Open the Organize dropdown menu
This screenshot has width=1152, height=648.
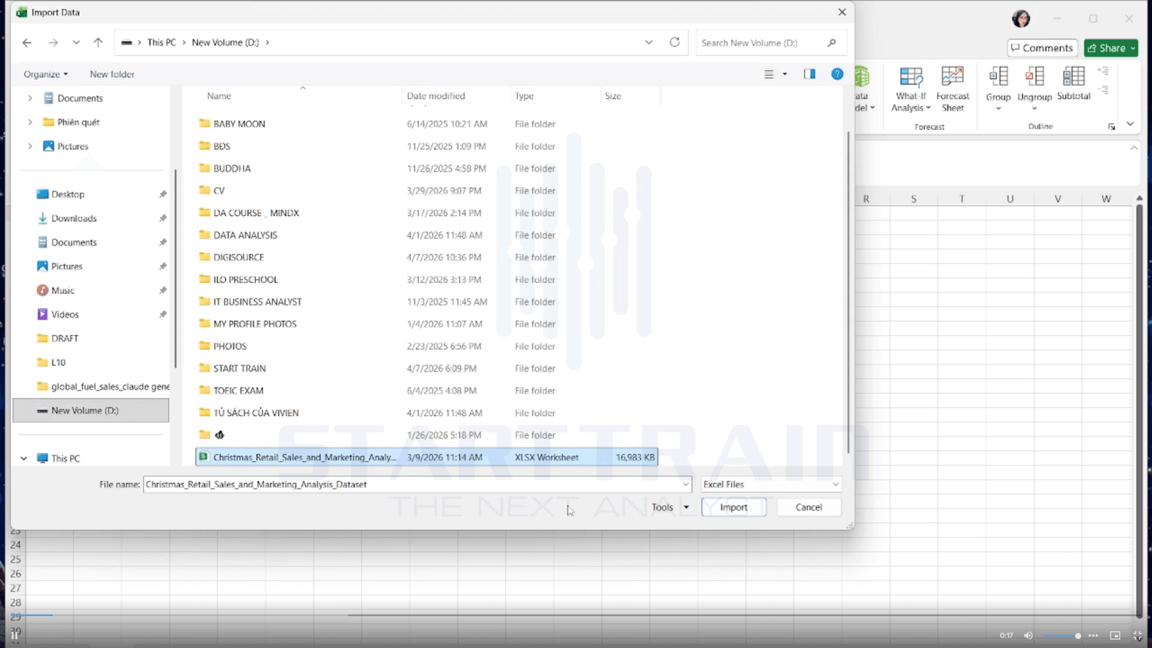(46, 74)
